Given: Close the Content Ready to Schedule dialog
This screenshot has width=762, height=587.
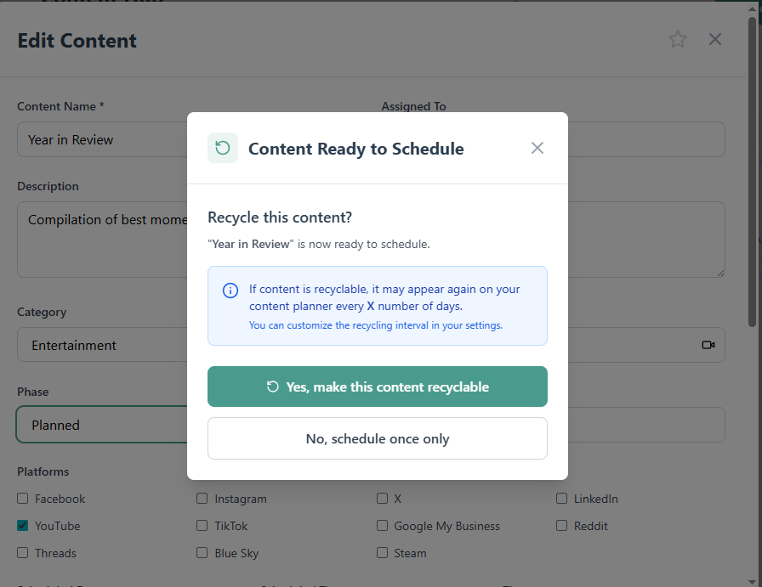Looking at the screenshot, I should tap(537, 148).
